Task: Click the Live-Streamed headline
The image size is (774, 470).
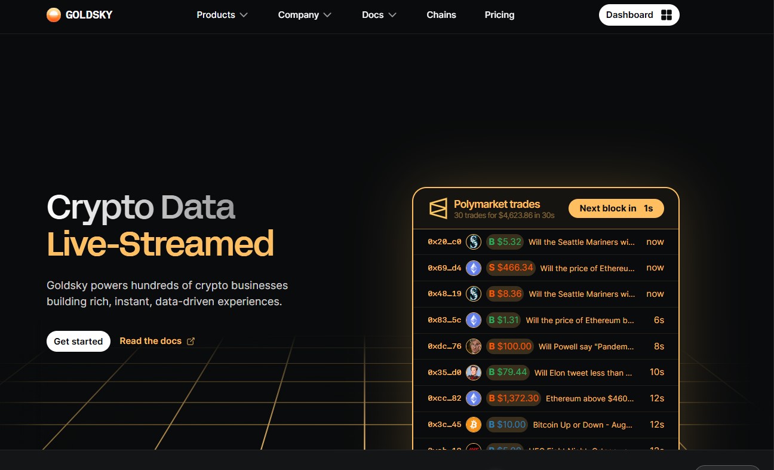Action: pyautogui.click(x=160, y=244)
